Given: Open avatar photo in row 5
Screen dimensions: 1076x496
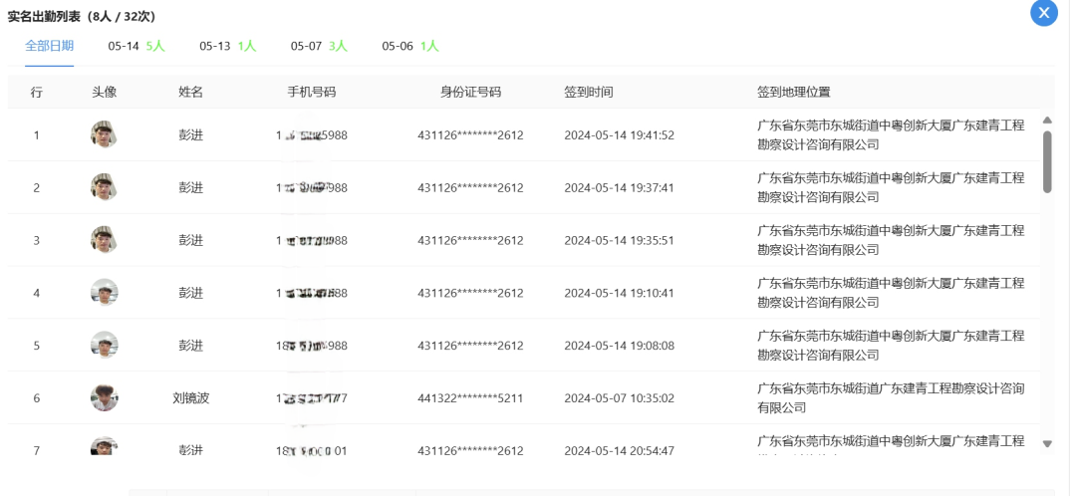Looking at the screenshot, I should coord(105,345).
